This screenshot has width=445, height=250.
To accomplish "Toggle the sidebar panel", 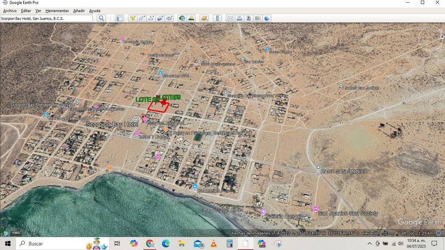I will click(119, 18).
